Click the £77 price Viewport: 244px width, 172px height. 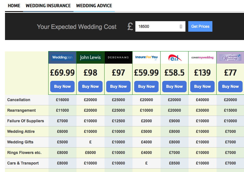(230, 73)
